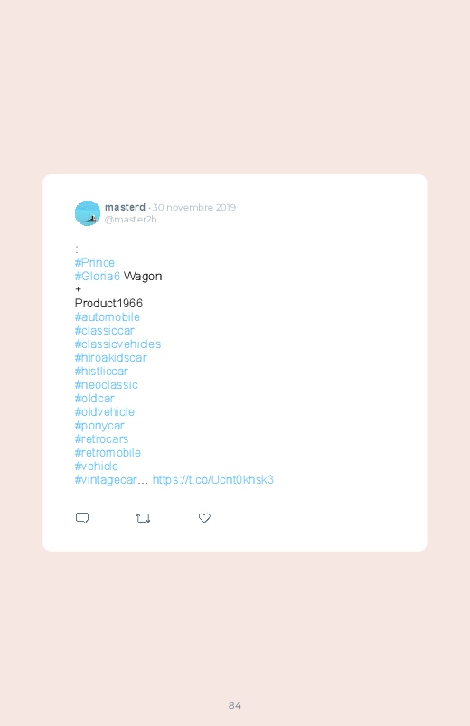The height and width of the screenshot is (726, 470).
Task: Click the reply speech bubble icon
Action: [82, 518]
